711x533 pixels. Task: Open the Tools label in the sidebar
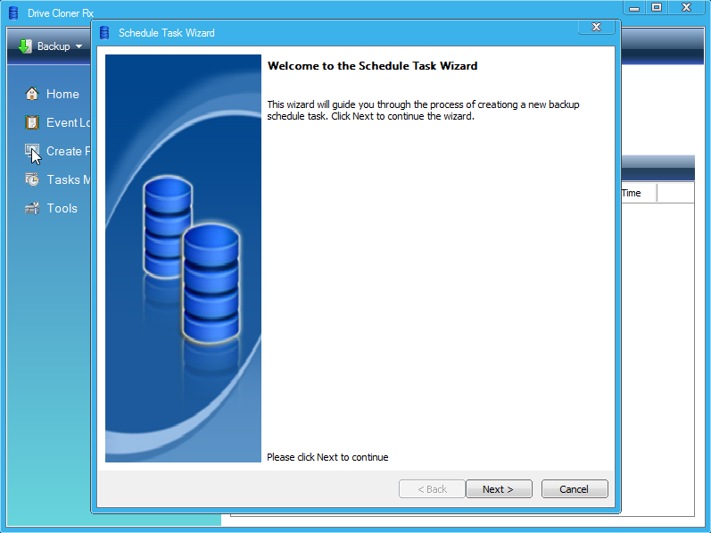[x=62, y=208]
